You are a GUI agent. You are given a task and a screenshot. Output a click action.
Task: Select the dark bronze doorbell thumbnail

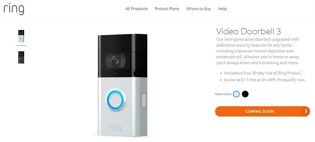click(21, 57)
